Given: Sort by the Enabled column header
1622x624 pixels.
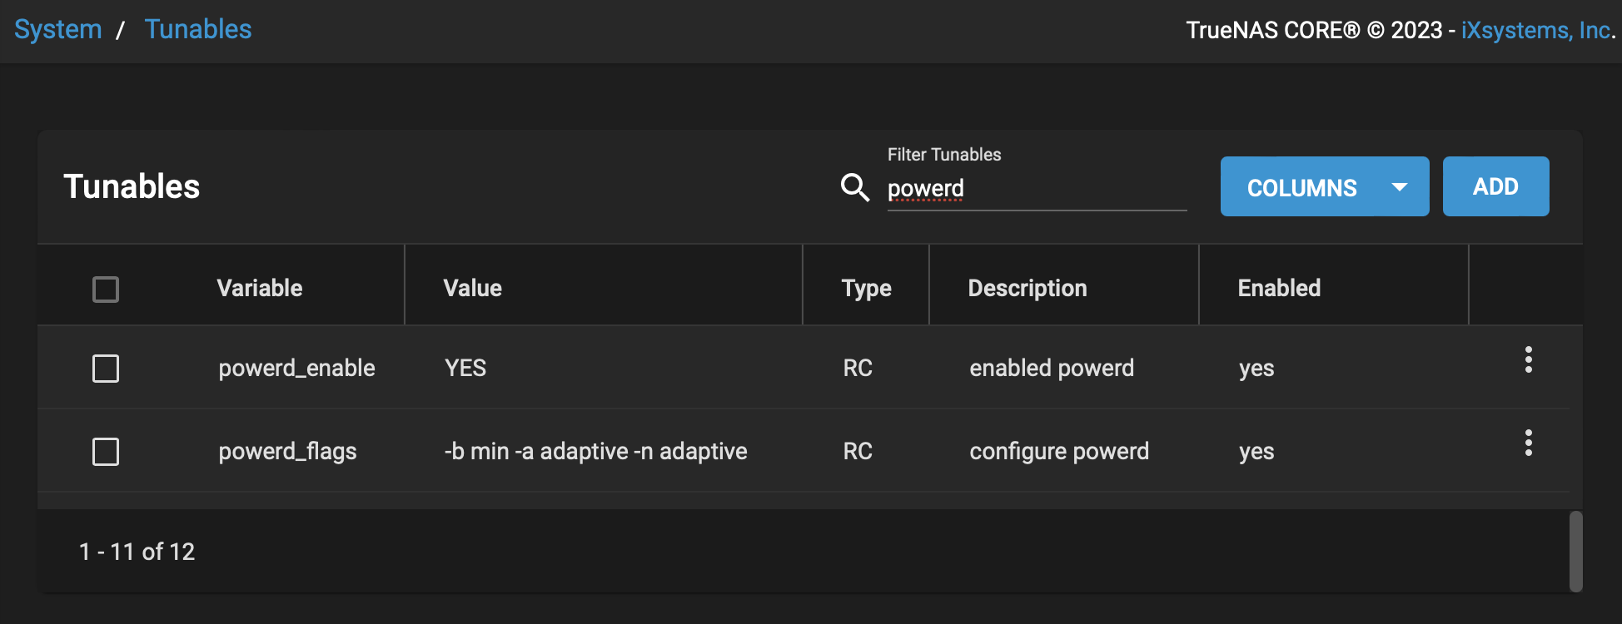Looking at the screenshot, I should [x=1279, y=288].
